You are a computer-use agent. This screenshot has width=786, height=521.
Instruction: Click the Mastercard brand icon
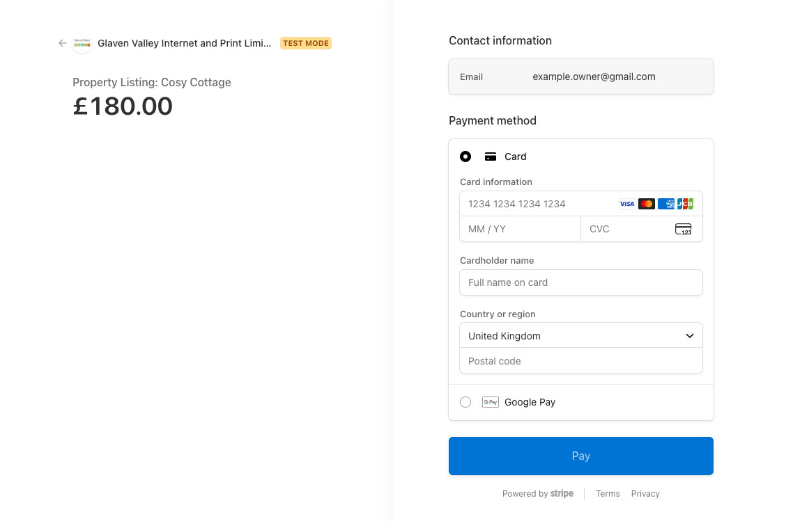(647, 204)
